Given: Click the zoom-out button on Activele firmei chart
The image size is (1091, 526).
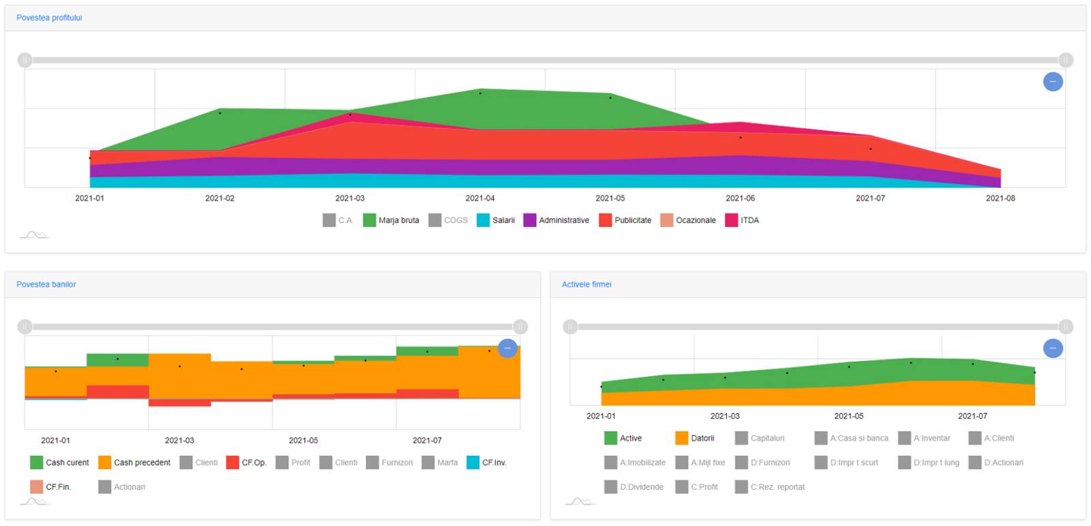Looking at the screenshot, I should click(1052, 349).
